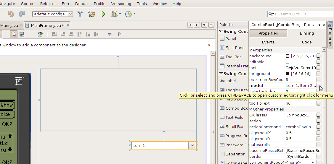The image size is (334, 164).
Task: Open Item 1 combo box arrow
Action: (x=192, y=145)
